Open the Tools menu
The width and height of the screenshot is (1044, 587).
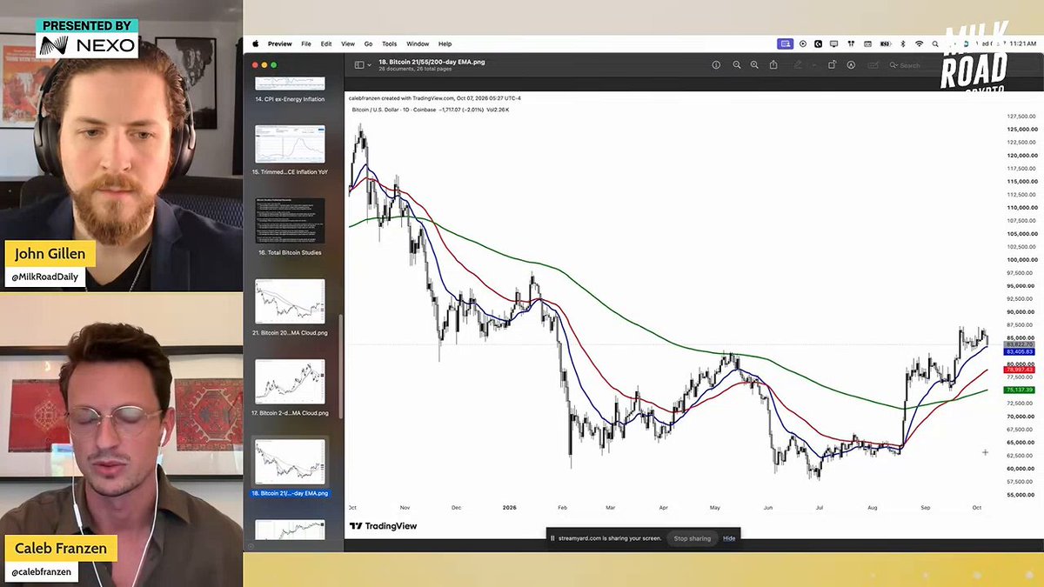[x=389, y=43]
